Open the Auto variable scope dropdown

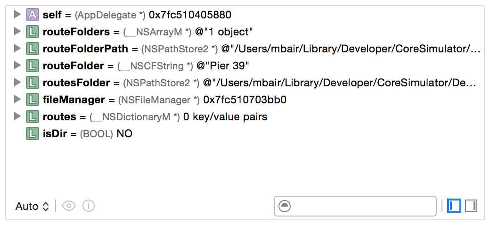[32, 206]
